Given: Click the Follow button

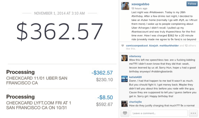Looking at the screenshot, I should [192, 4].
